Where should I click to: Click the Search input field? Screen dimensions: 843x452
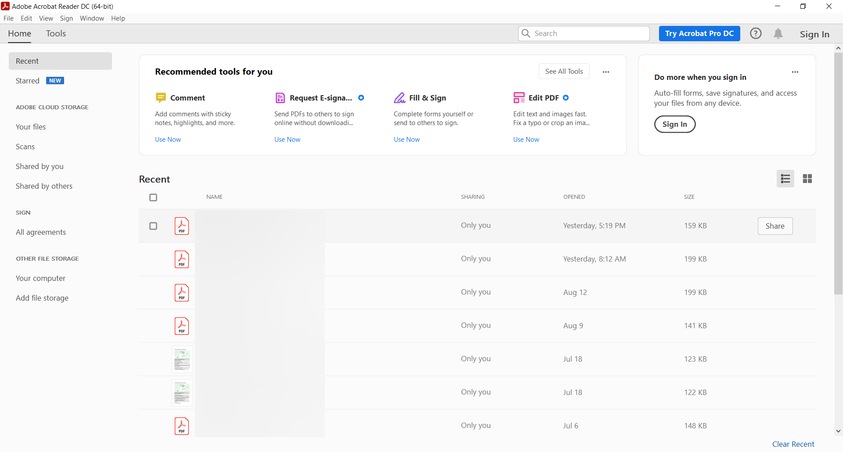[584, 33]
